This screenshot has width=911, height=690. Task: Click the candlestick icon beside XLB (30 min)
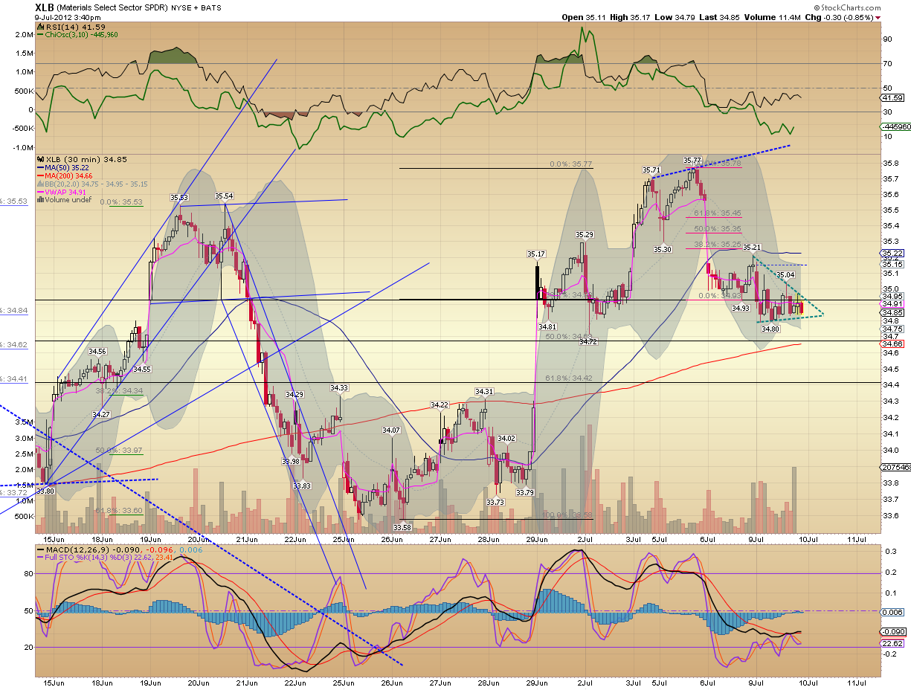point(39,159)
